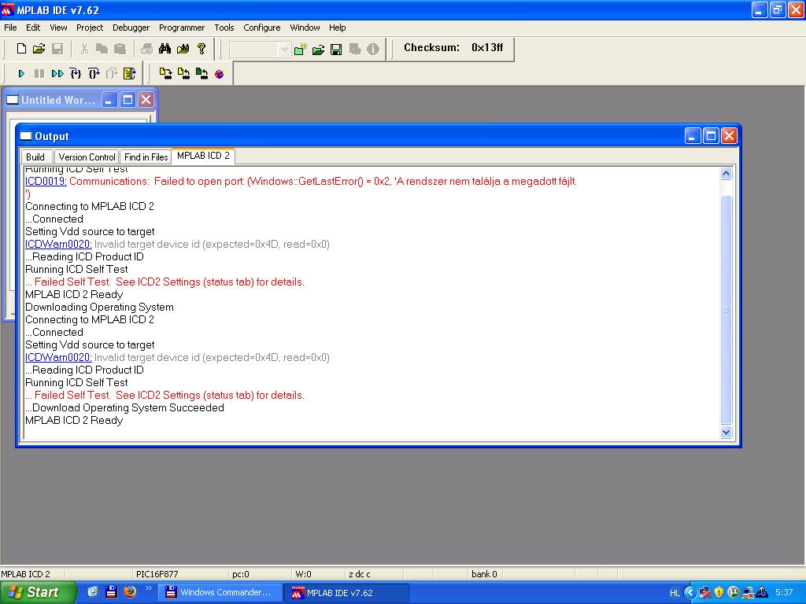This screenshot has height=604, width=806.
Task: Click the yellow security shield tray icon
Action: (x=719, y=593)
